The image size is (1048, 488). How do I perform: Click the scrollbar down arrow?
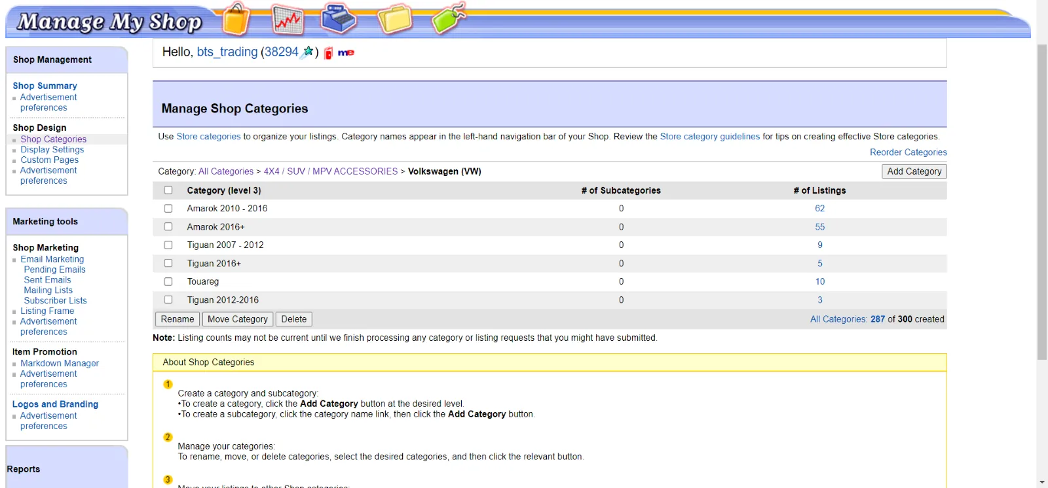pos(1042,482)
